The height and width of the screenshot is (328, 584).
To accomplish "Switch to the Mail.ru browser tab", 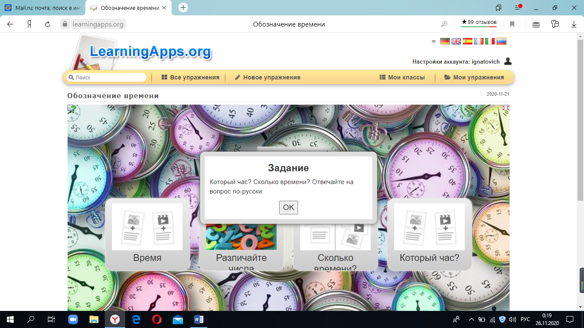I will (x=43, y=8).
